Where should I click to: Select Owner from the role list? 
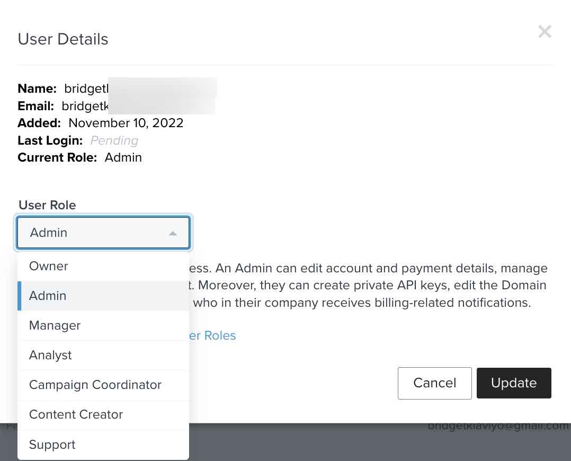(x=49, y=266)
